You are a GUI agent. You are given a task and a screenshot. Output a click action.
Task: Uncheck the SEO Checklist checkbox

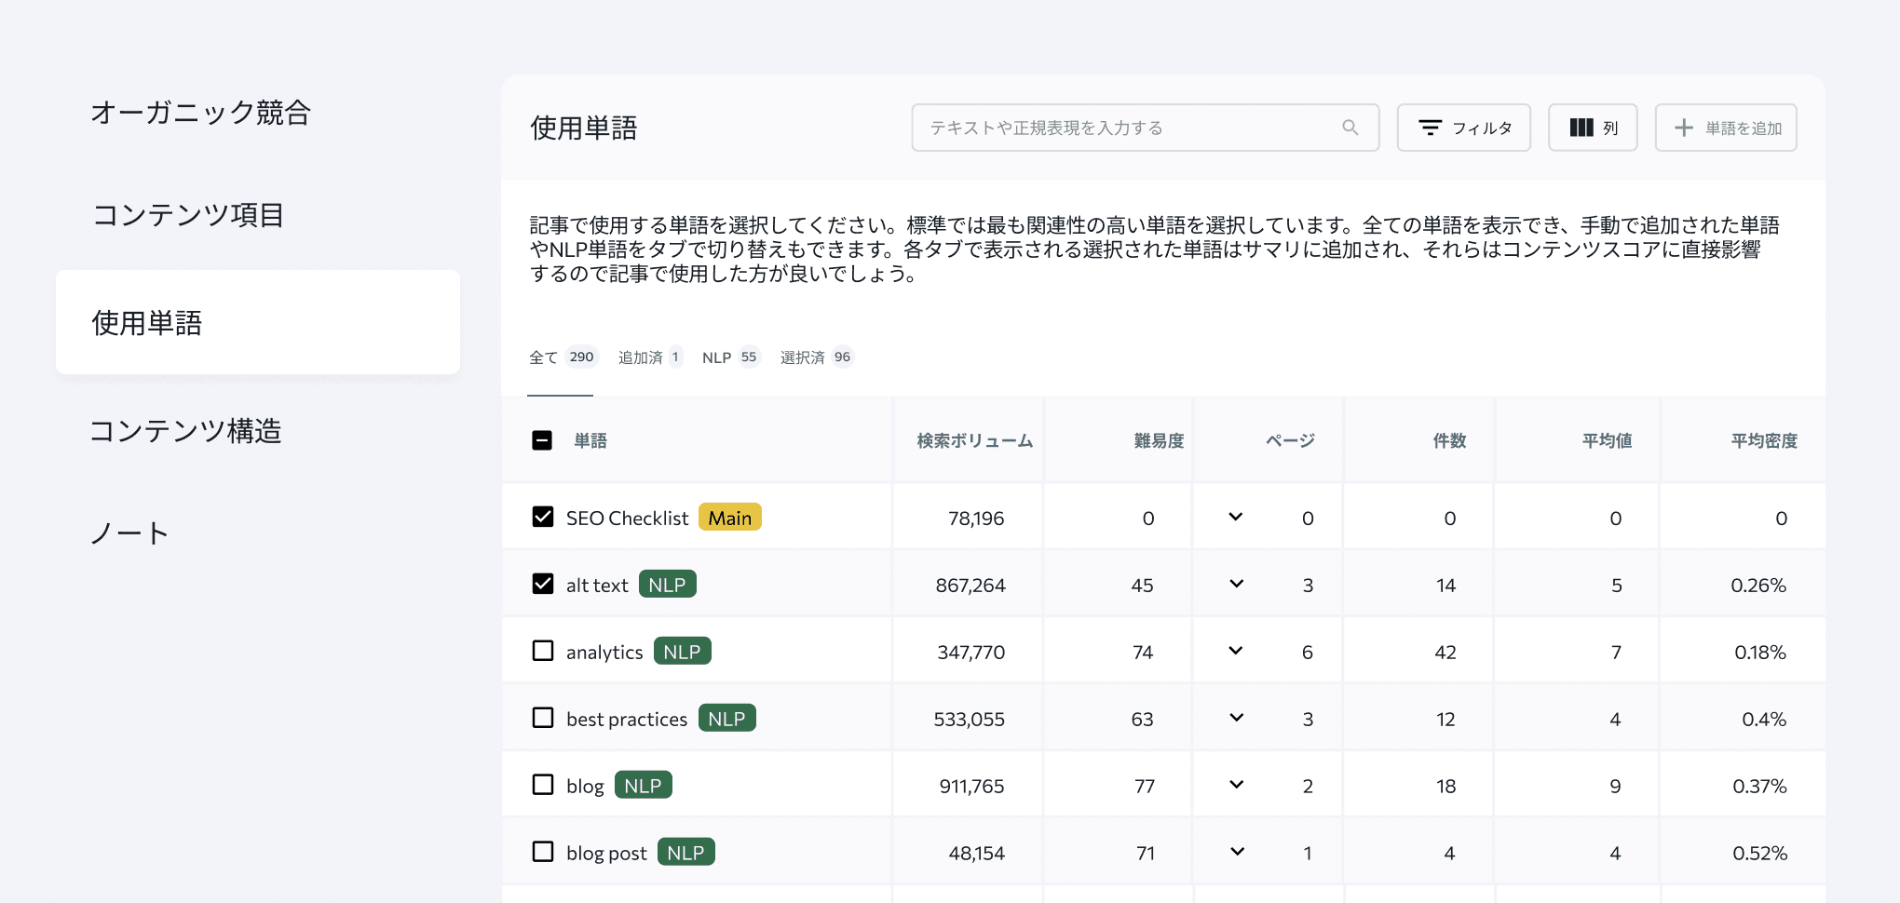coord(542,517)
